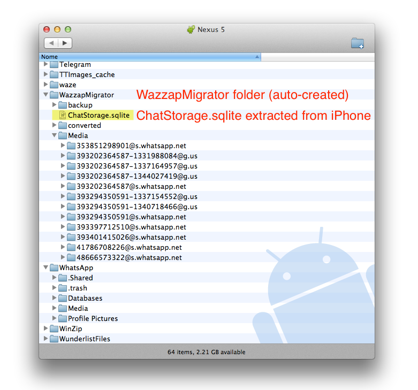This screenshot has width=418, height=390.
Task: Select folder 393202364587-1337164957@g.us
Action: 137,166
